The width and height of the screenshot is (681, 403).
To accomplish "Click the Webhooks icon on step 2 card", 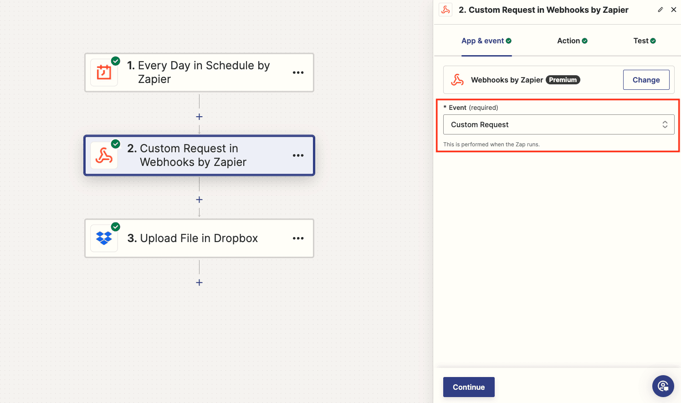I will [x=104, y=155].
